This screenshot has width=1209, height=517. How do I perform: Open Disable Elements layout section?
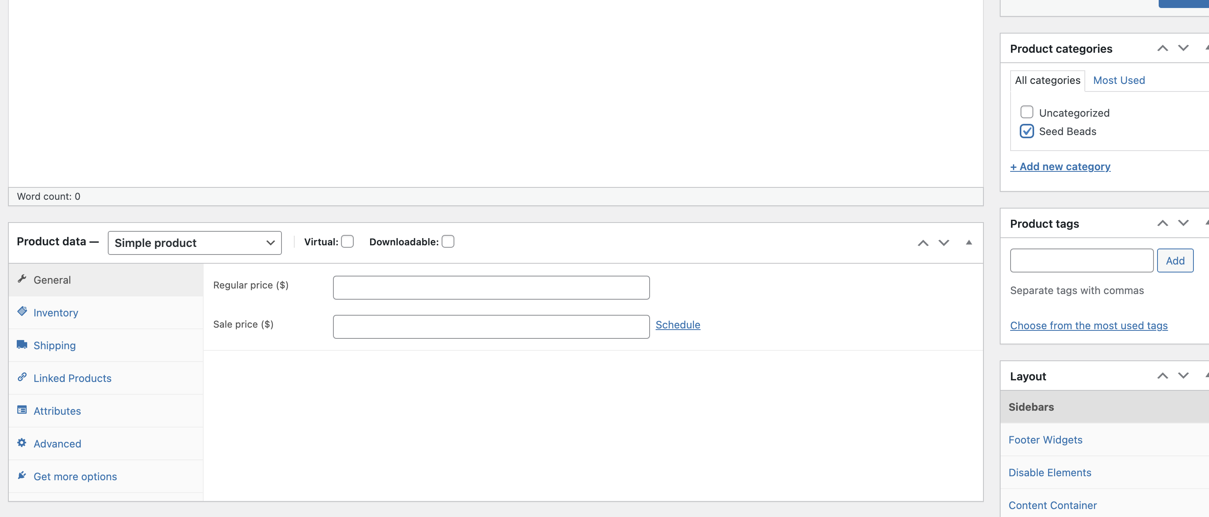(1104, 473)
